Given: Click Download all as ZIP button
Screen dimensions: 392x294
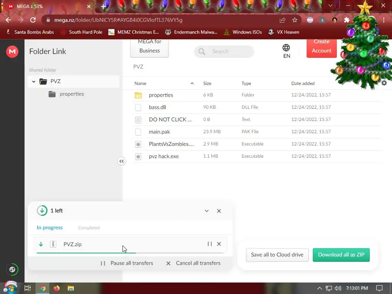Looking at the screenshot, I should [341, 255].
